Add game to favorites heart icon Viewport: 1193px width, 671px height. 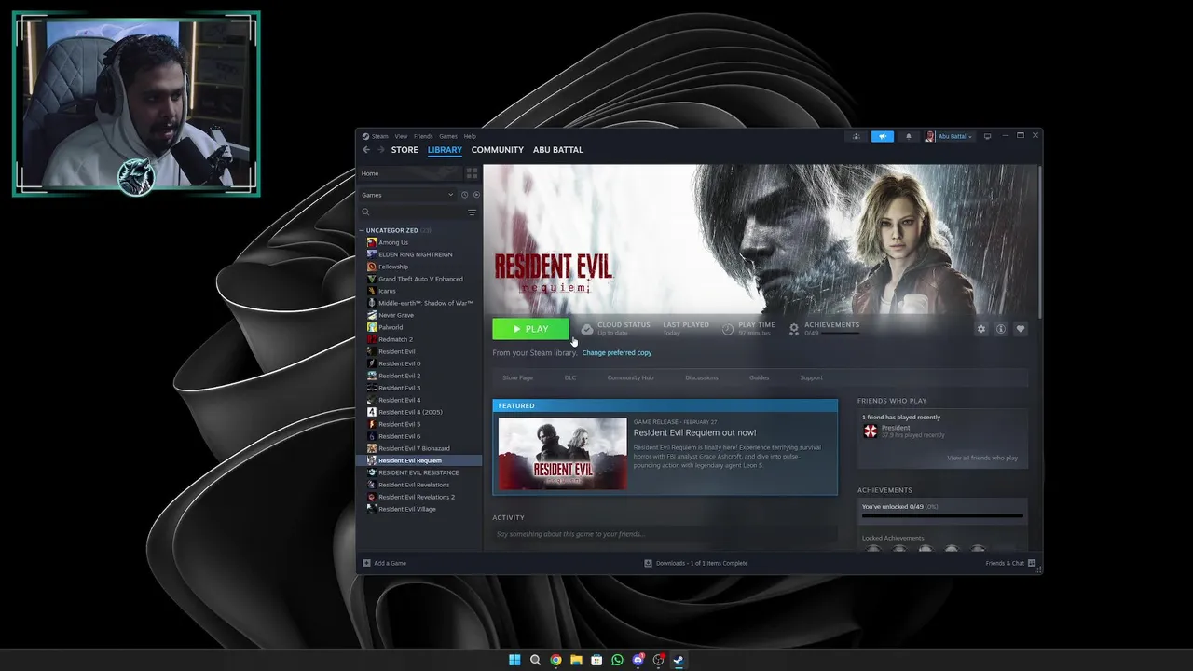(x=1021, y=329)
